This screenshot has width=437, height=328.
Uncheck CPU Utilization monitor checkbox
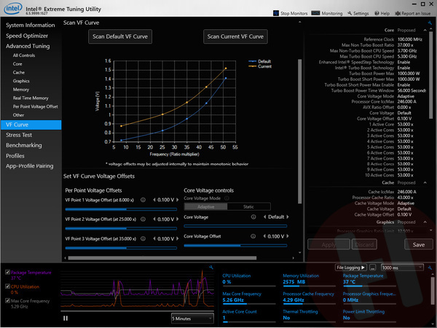click(8, 286)
